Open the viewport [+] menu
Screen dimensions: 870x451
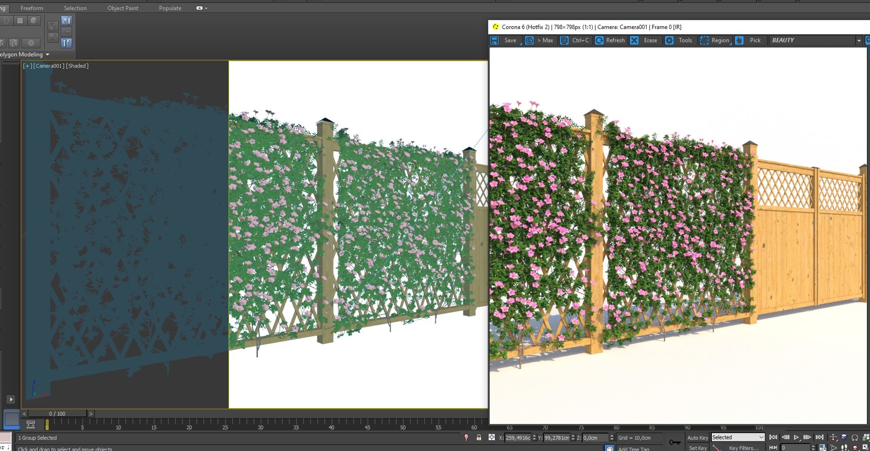click(27, 66)
